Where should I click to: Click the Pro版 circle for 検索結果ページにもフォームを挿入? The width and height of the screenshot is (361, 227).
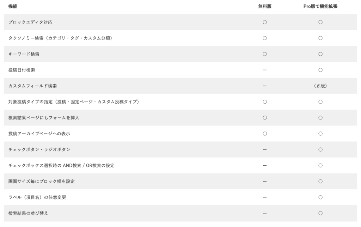tap(320, 118)
